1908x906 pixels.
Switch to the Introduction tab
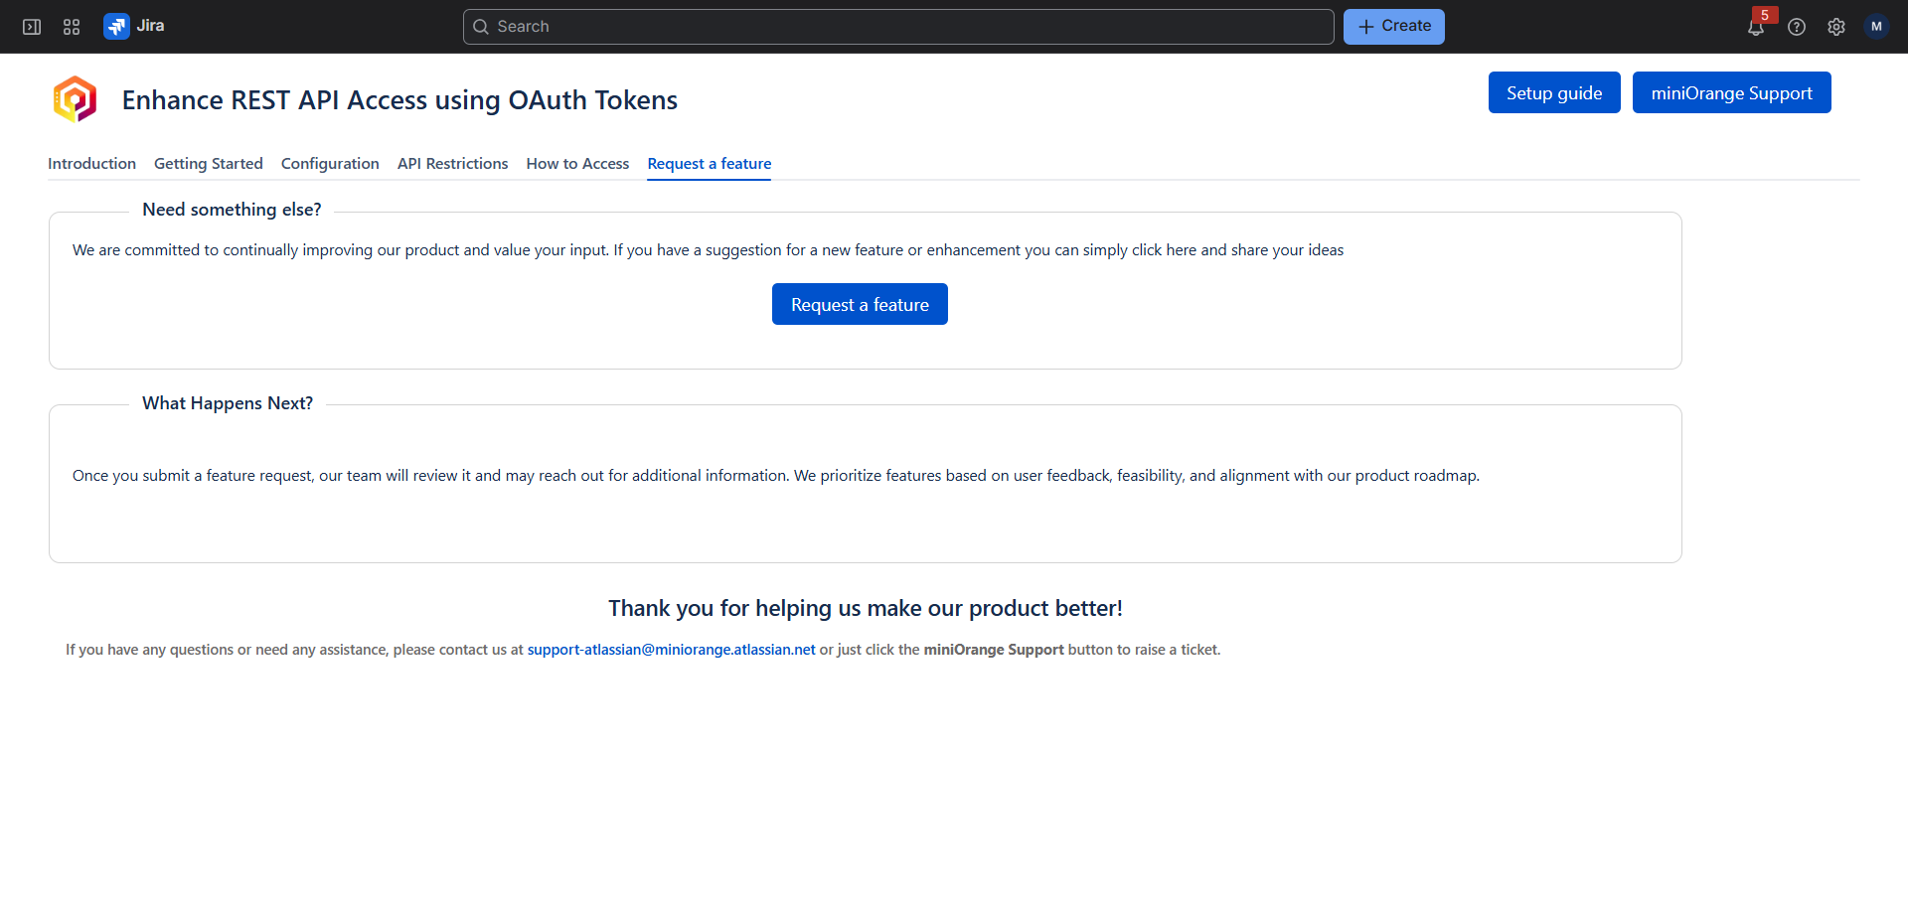pos(91,163)
